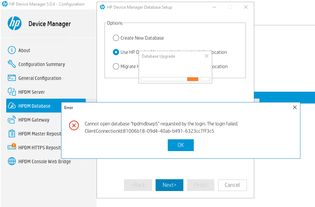Click the HP logo in the sidebar
Viewport: 315px width, 207px height.
[x=14, y=24]
